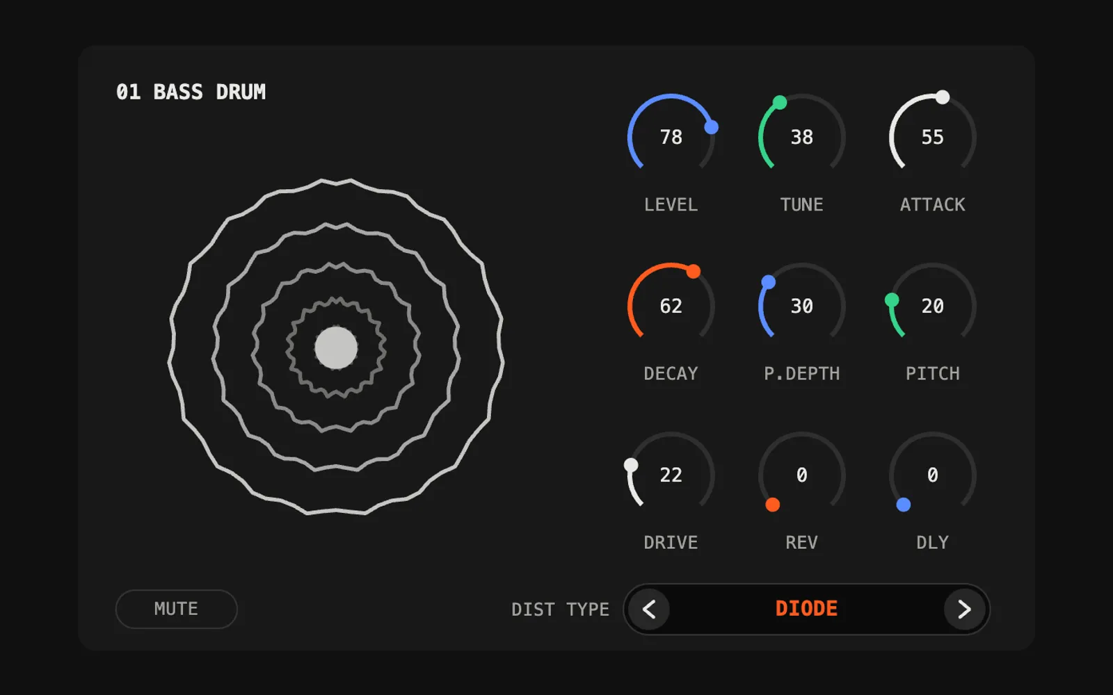Click the DIST TYPE label
This screenshot has height=695, width=1113.
pos(560,610)
